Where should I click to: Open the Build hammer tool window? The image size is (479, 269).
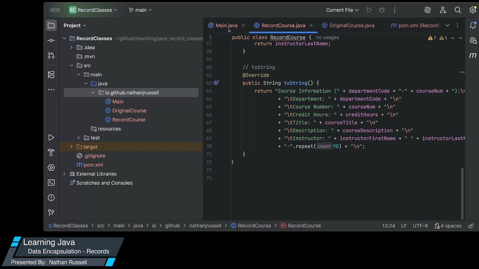pos(51,152)
